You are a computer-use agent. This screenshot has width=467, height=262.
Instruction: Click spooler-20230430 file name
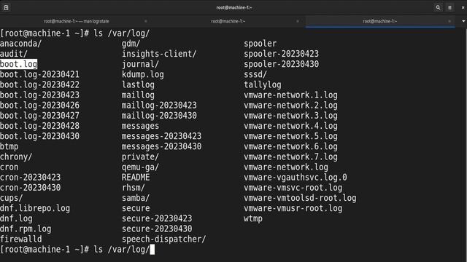[x=281, y=64]
